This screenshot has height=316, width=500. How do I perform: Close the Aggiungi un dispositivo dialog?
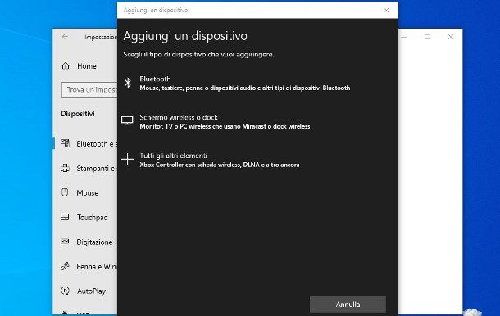pos(386,10)
